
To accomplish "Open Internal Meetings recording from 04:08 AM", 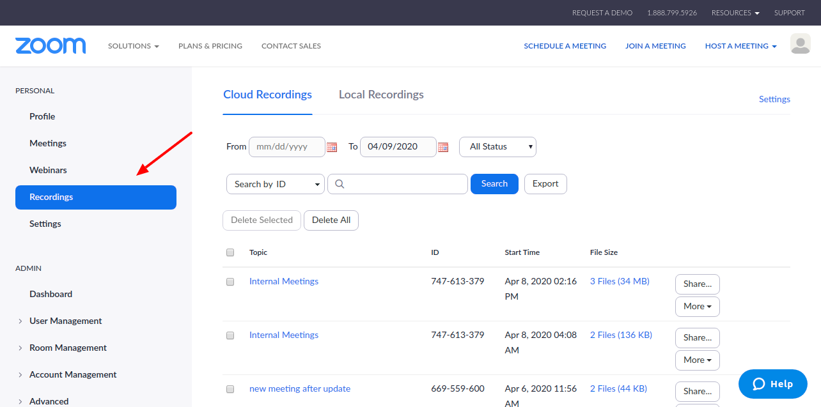I will (284, 335).
